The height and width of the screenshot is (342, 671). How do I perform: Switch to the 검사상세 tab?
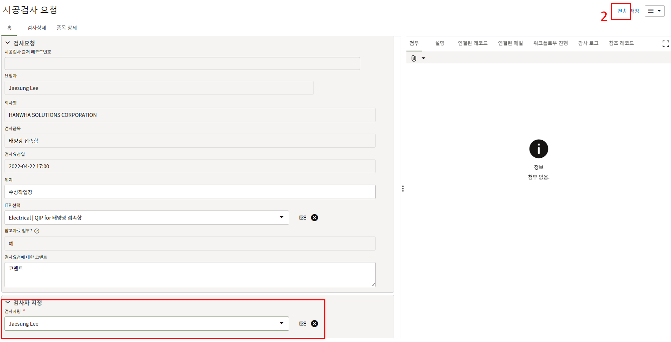coord(37,28)
